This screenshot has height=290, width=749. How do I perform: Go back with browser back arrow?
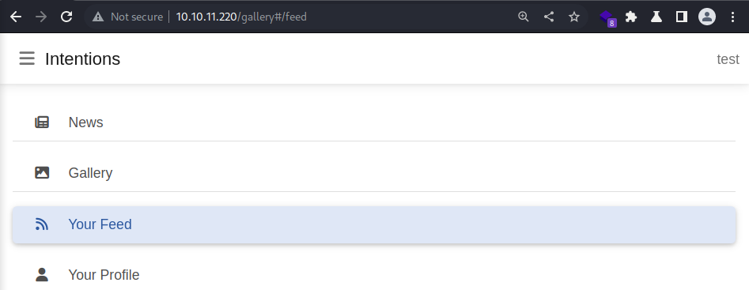click(16, 17)
